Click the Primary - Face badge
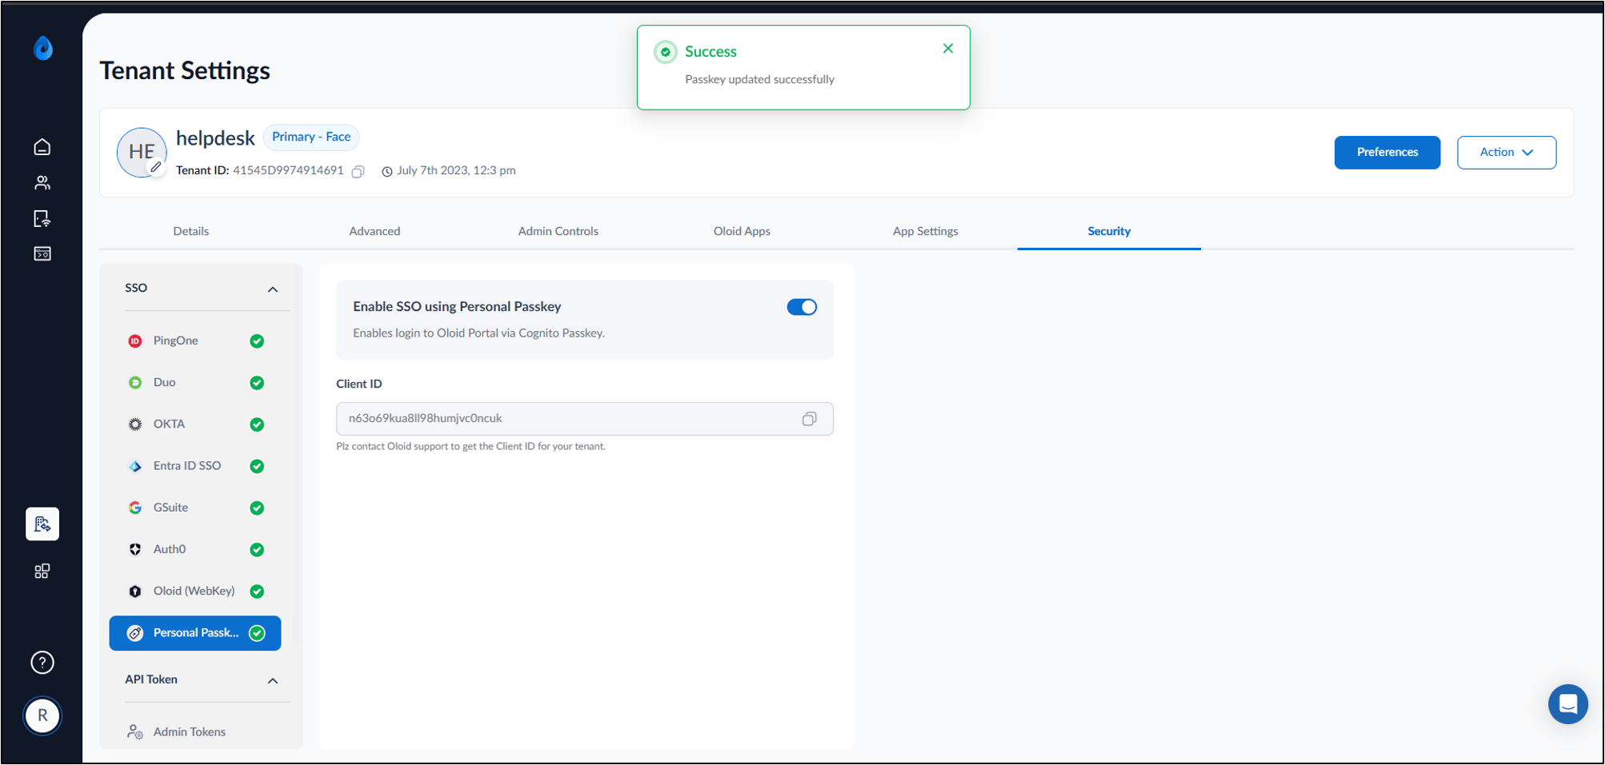The height and width of the screenshot is (765, 1605). coord(311,137)
